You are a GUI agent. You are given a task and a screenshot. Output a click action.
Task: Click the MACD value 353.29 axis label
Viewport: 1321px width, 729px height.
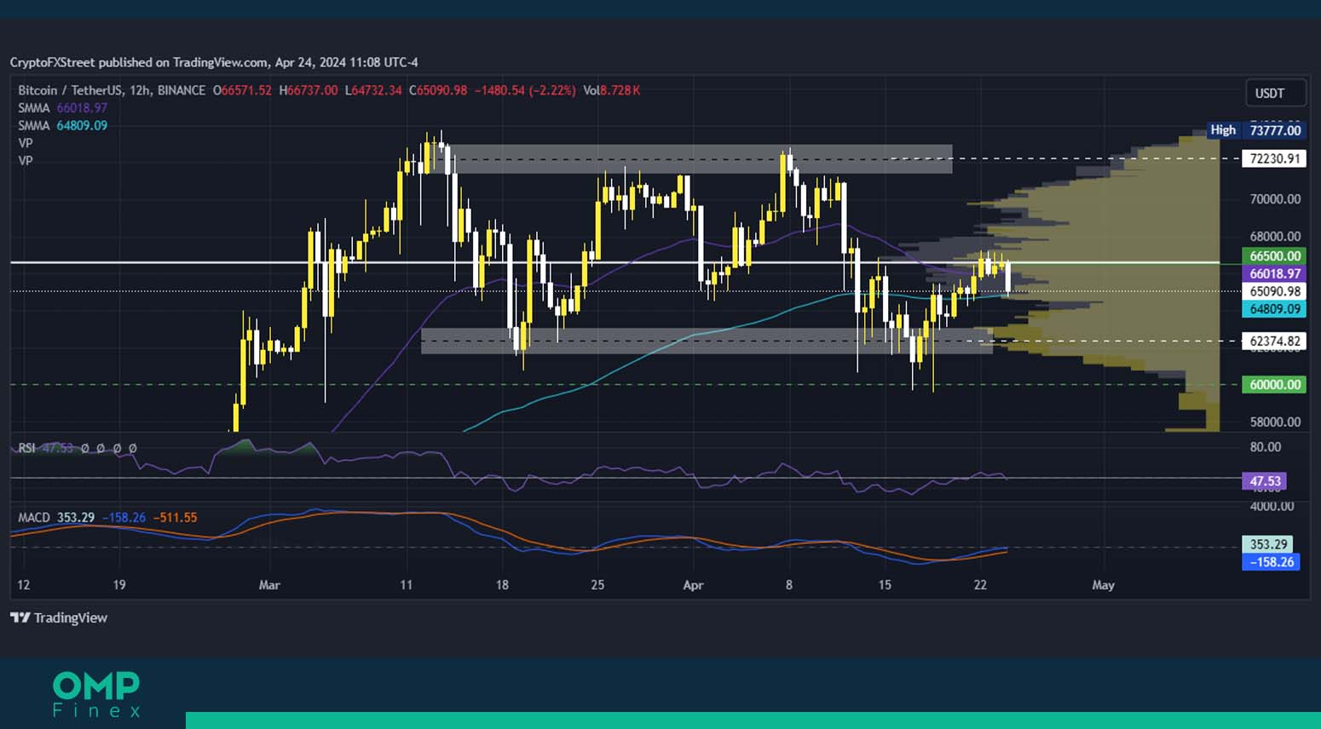coord(1268,544)
